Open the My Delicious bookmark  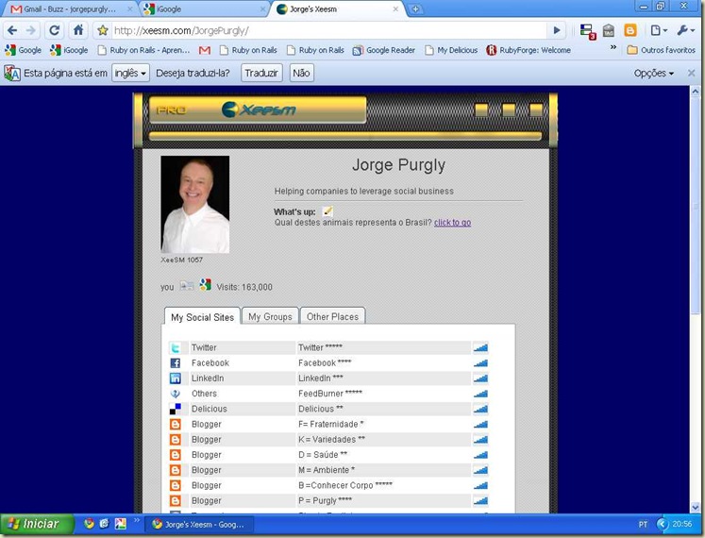[451, 50]
